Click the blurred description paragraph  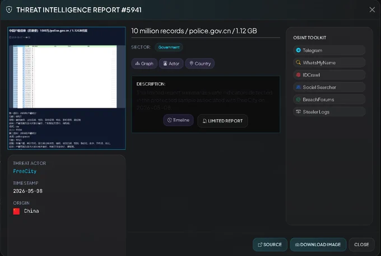pyautogui.click(x=205, y=100)
